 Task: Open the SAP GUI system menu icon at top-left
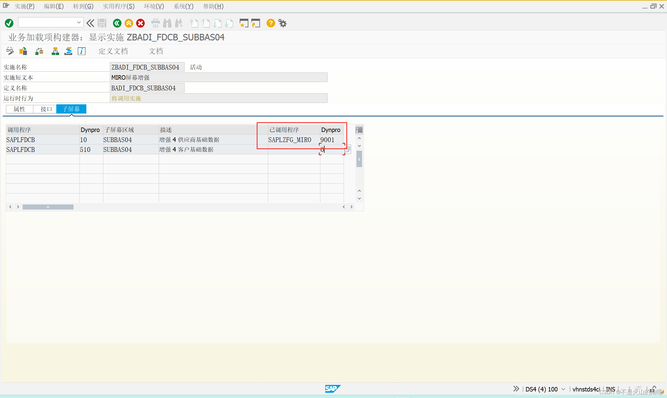click(6, 6)
